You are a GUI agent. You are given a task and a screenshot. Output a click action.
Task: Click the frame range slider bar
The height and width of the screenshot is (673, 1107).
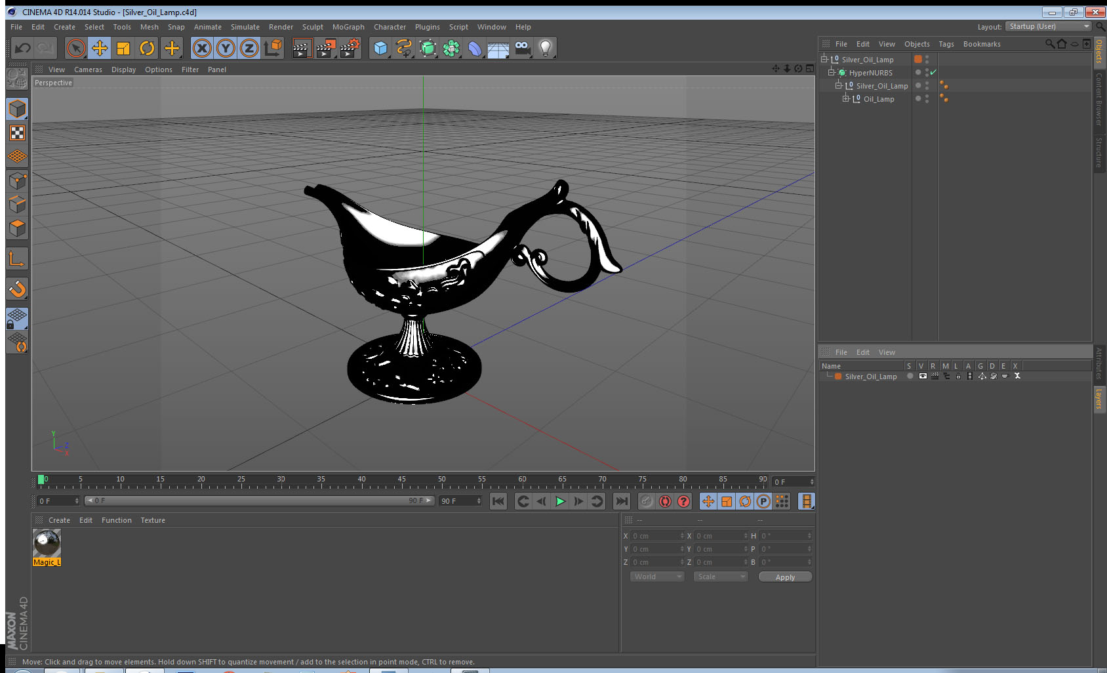coord(259,500)
